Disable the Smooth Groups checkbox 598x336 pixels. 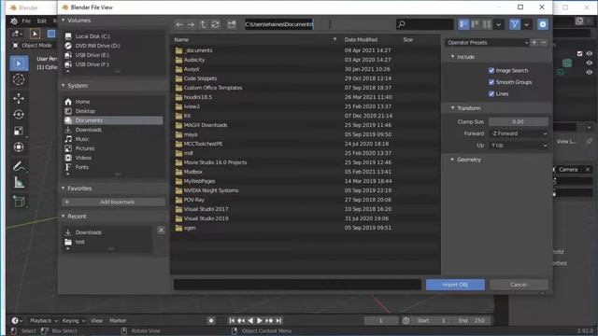tap(491, 82)
